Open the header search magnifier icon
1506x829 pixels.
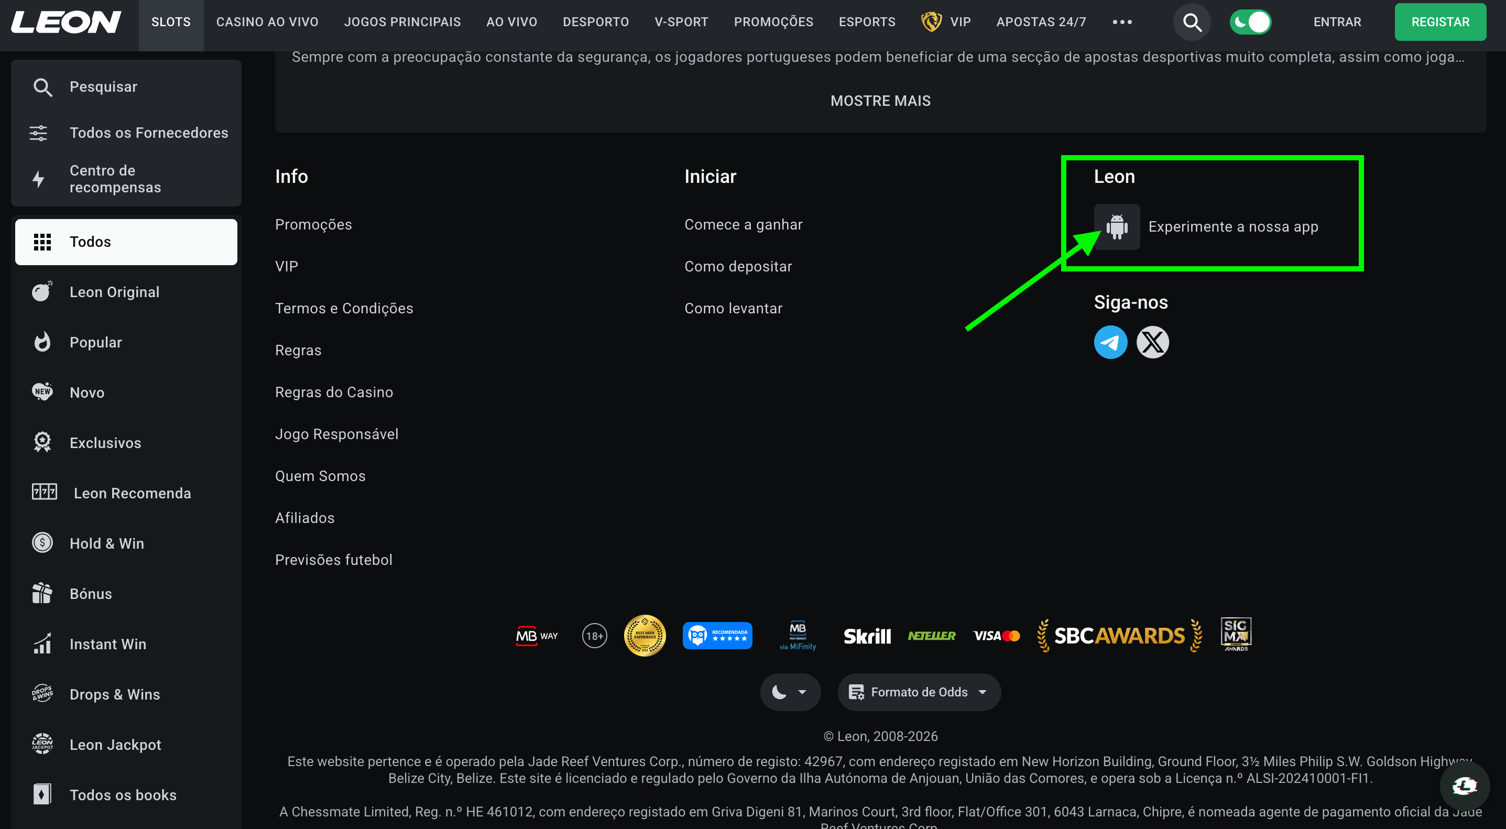point(1192,22)
